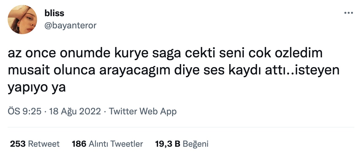The image size is (362, 158).
Task: Open the Retweet list label
Action: tap(43, 144)
